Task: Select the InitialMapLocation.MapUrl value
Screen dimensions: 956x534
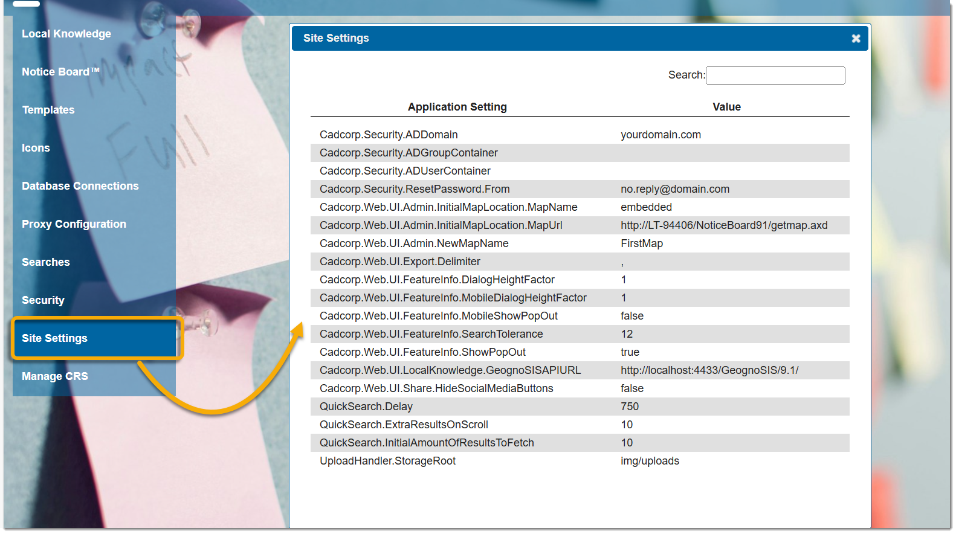Action: point(724,225)
